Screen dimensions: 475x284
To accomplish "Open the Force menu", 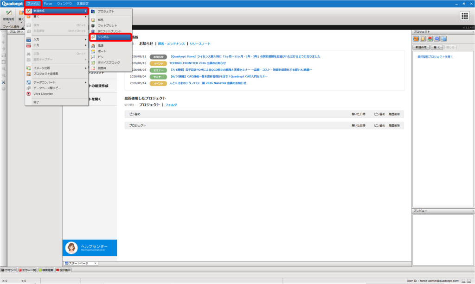I will point(48,4).
